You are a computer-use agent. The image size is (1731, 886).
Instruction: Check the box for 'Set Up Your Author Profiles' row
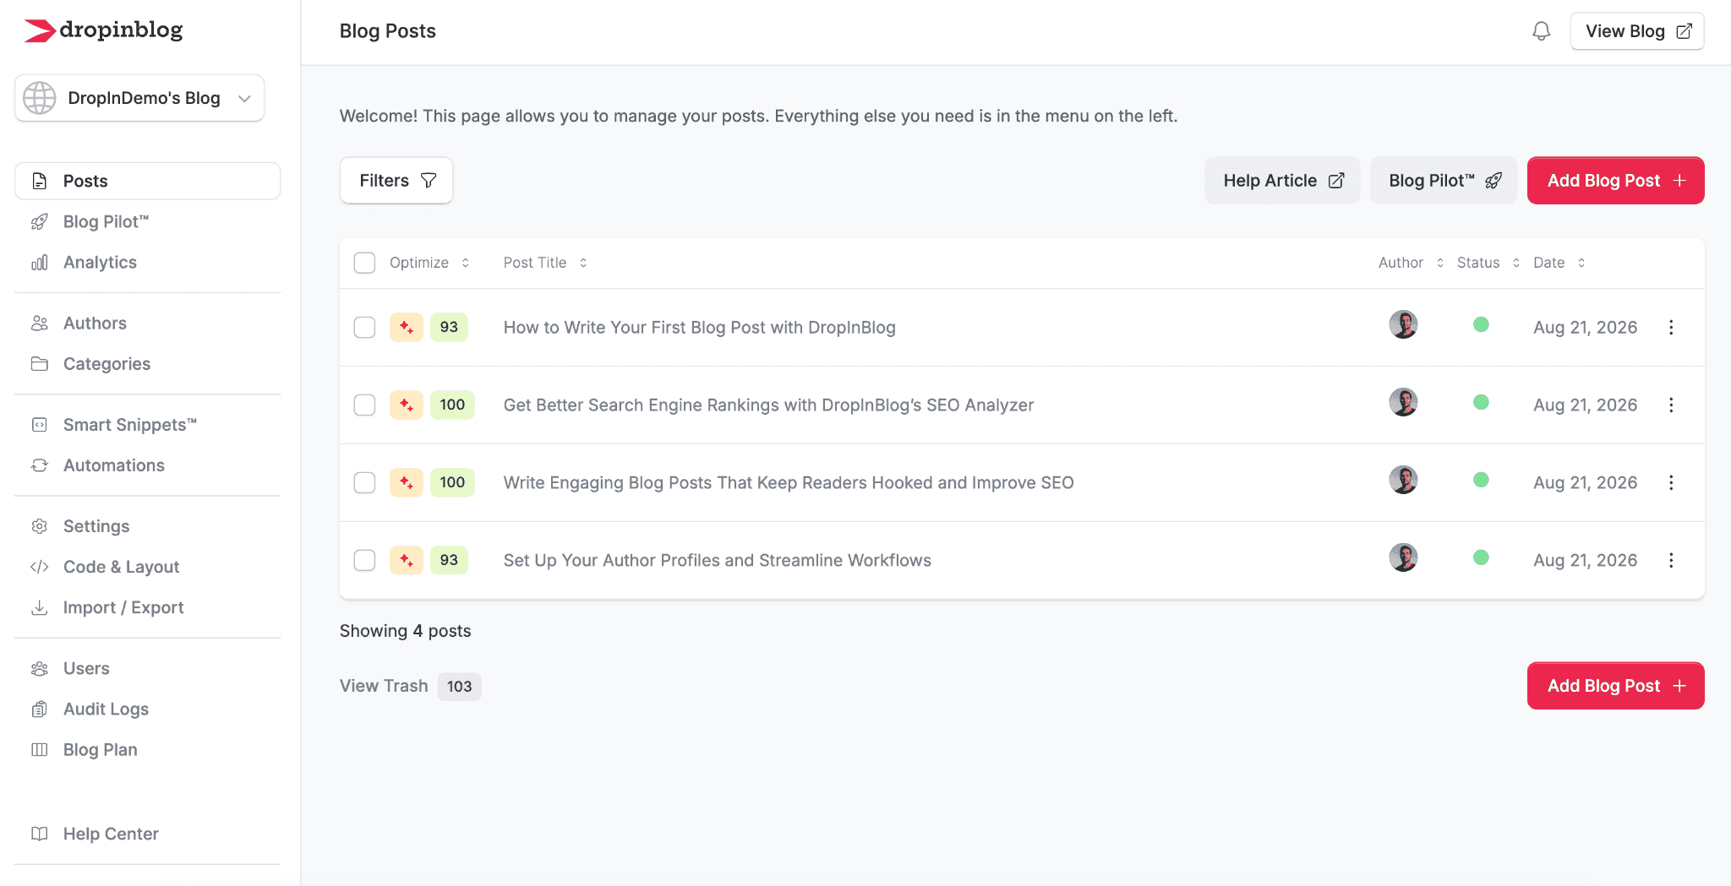pos(364,560)
